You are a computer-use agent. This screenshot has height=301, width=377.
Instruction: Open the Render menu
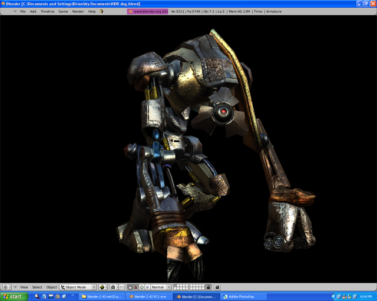coord(78,11)
